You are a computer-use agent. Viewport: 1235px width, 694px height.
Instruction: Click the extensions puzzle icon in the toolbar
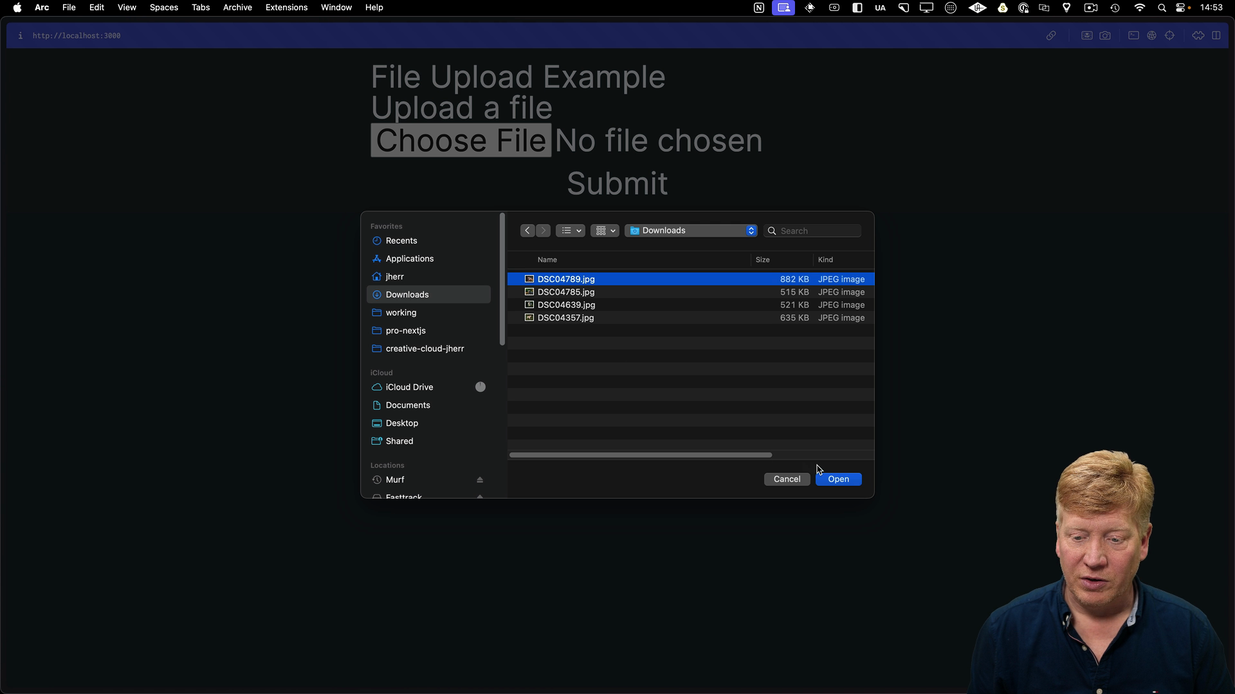point(1198,36)
